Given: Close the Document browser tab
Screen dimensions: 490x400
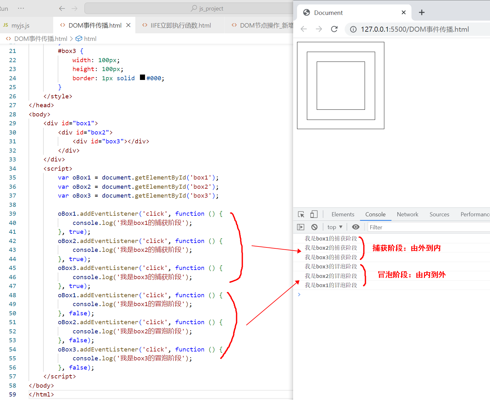Looking at the screenshot, I should 404,12.
